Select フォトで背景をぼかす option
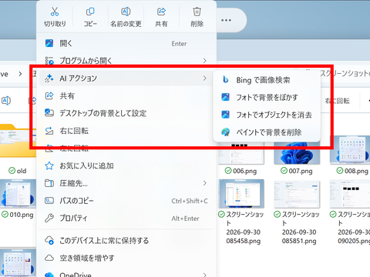This screenshot has width=370, height=277. click(x=267, y=98)
